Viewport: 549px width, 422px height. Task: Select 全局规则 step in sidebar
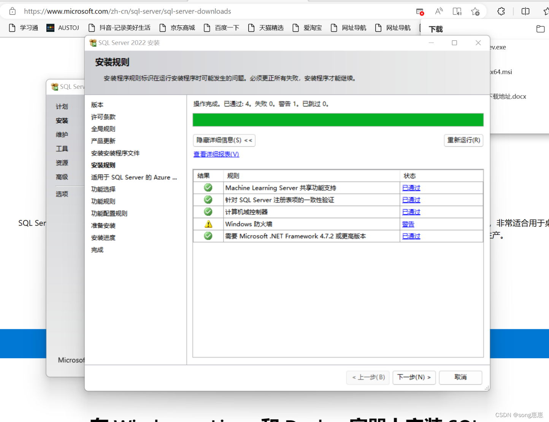pyautogui.click(x=103, y=129)
